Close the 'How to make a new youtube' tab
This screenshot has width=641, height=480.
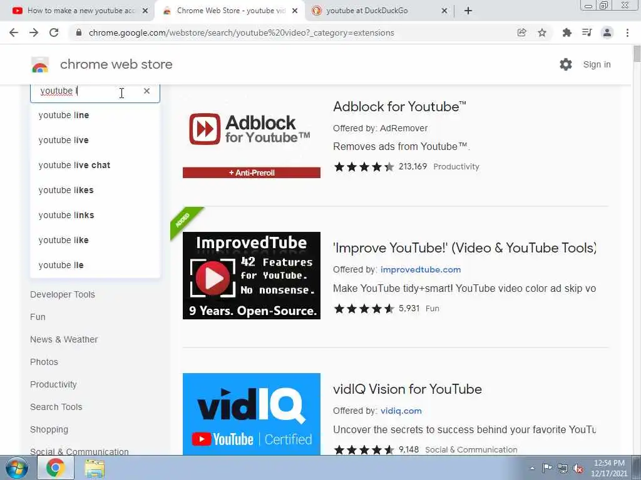(x=145, y=11)
